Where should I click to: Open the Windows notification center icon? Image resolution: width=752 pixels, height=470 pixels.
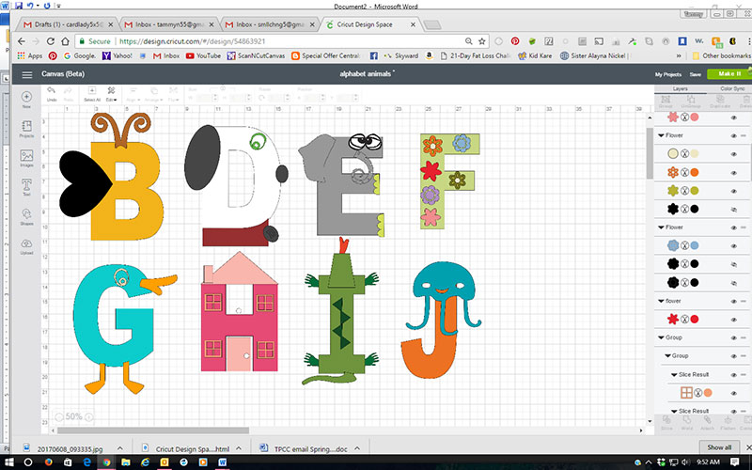734,462
